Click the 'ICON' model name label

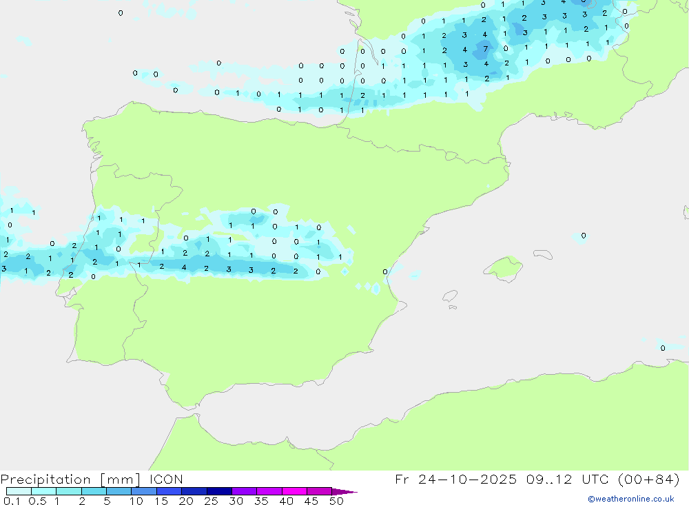coord(166,479)
